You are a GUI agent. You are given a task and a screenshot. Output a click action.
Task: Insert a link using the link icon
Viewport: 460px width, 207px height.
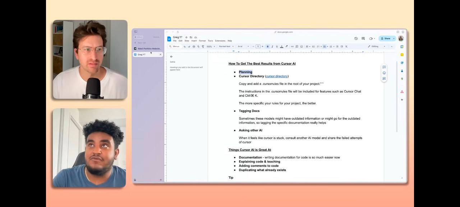click(x=292, y=46)
